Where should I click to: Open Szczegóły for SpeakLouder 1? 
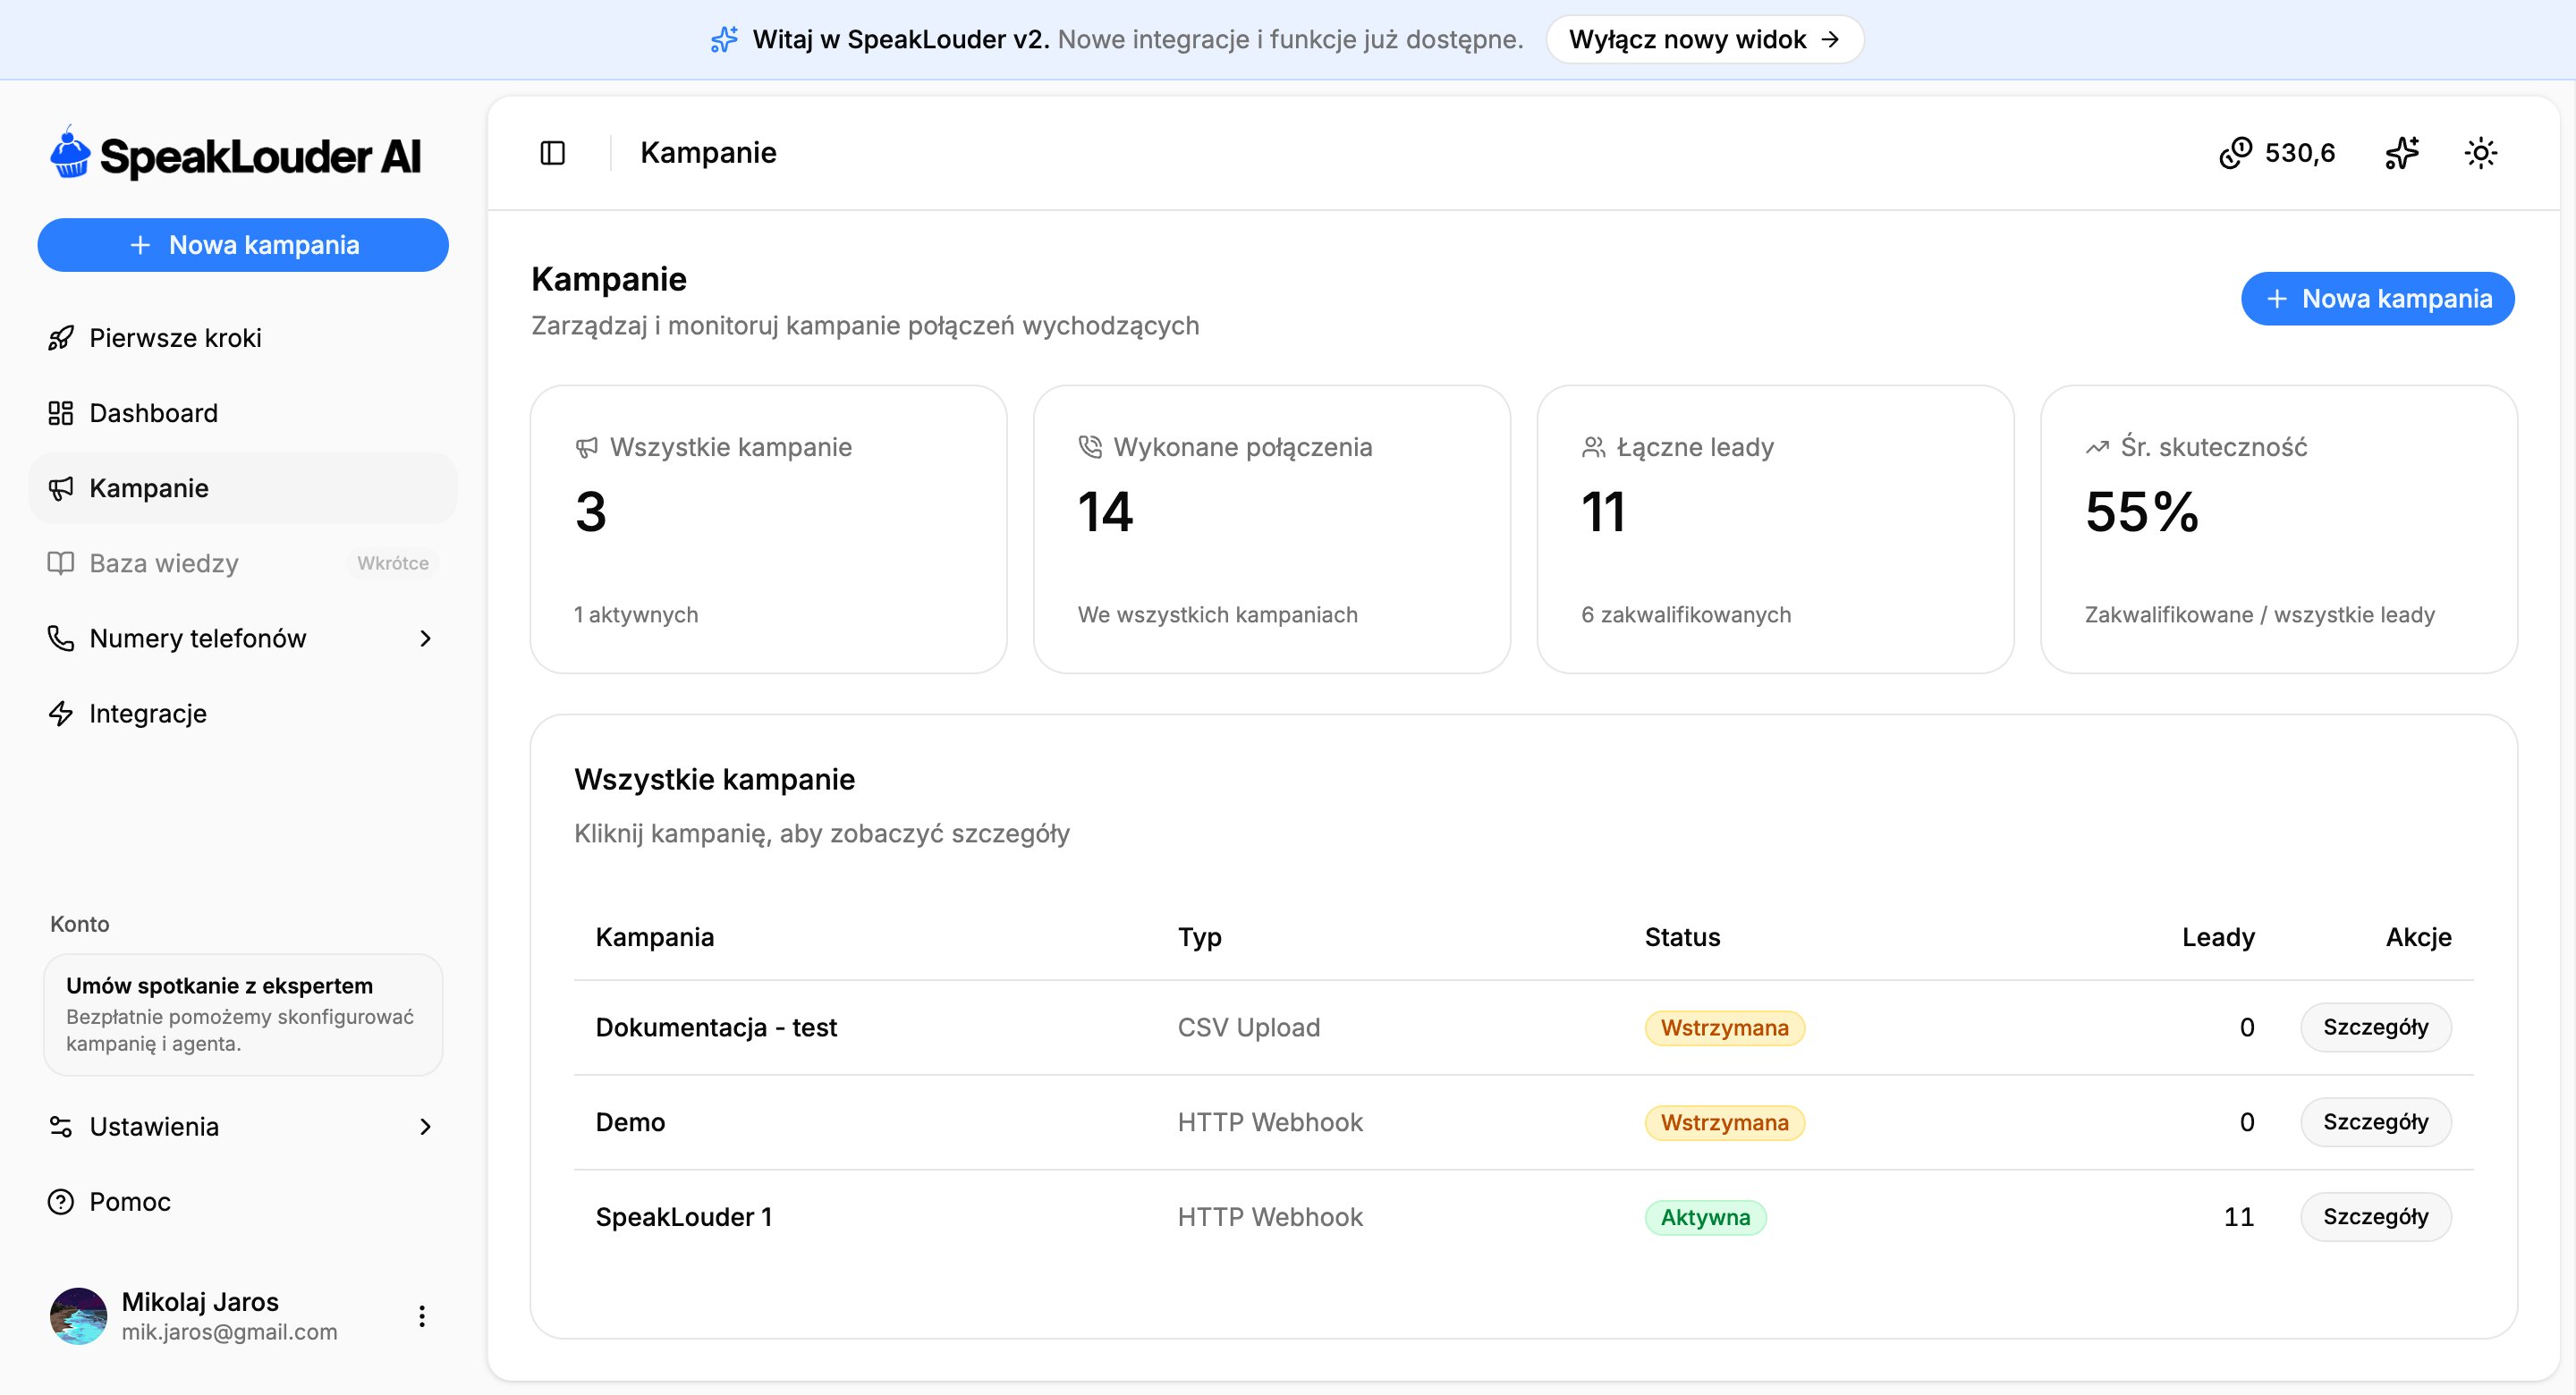point(2375,1217)
